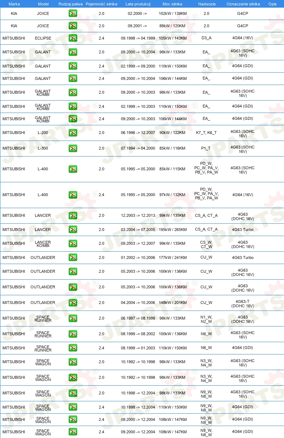This screenshot has width=284, height=438.
Task: Click production dates 12.2003 -> 12.2013
Action: point(138,216)
